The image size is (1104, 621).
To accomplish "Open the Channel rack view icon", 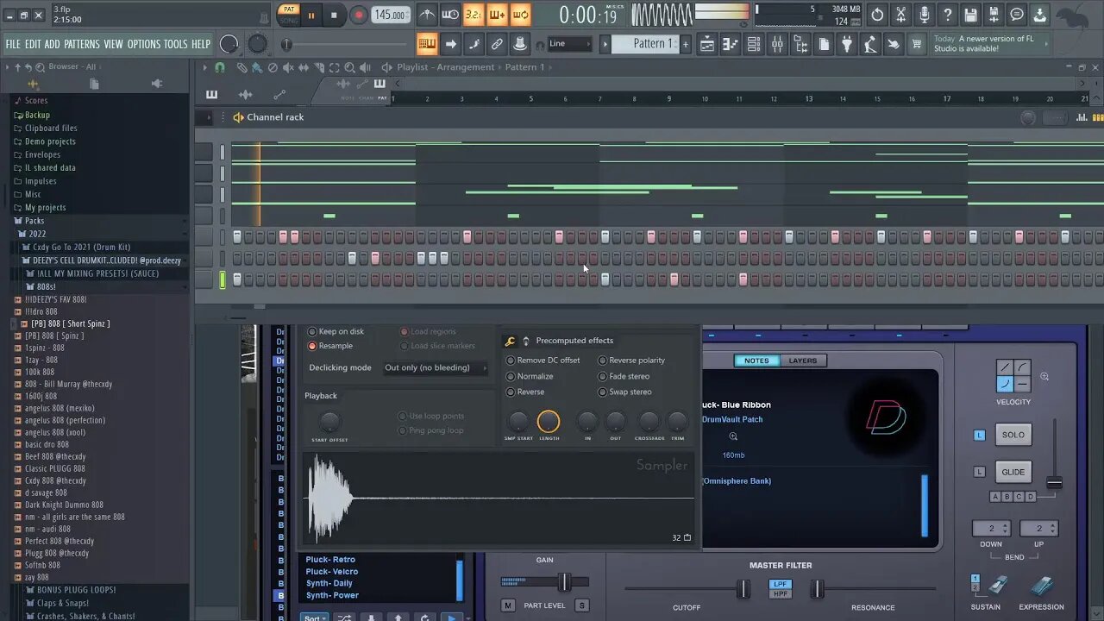I will 753,44.
